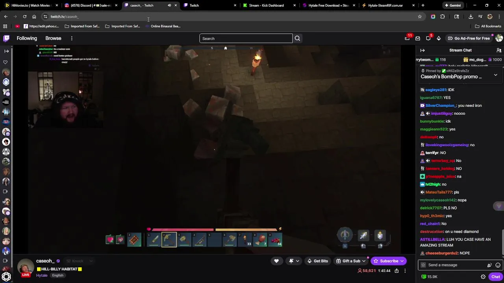Click SilverChampion_ username in chat
504x283 pixels.
[440, 106]
